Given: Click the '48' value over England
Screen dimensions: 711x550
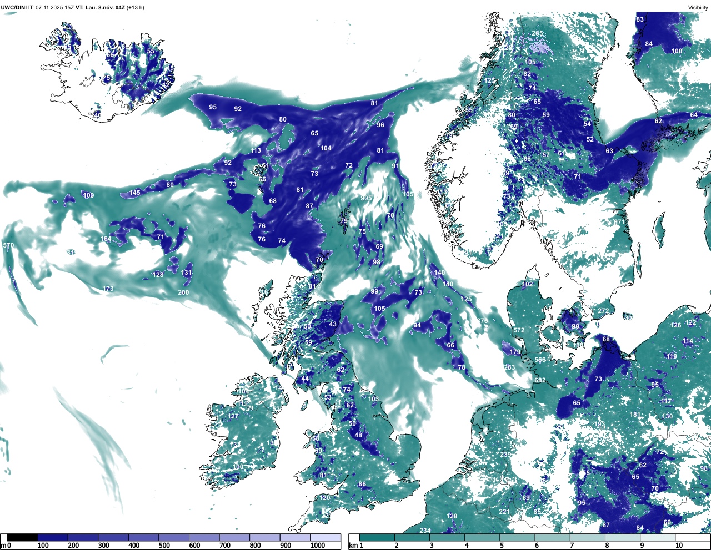Looking at the screenshot, I should coord(358,435).
